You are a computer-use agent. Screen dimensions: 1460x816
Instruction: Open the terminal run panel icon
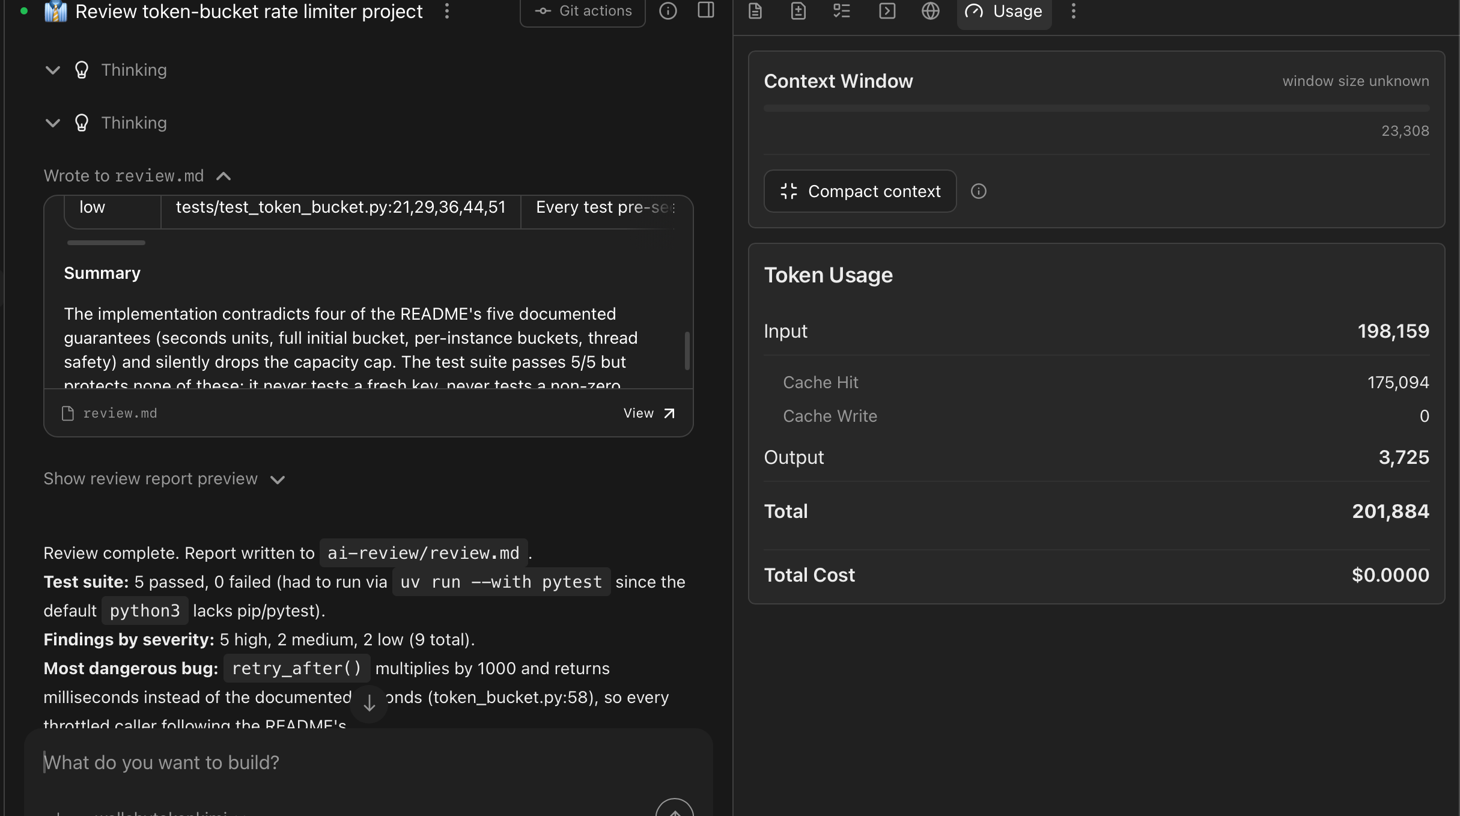[887, 11]
